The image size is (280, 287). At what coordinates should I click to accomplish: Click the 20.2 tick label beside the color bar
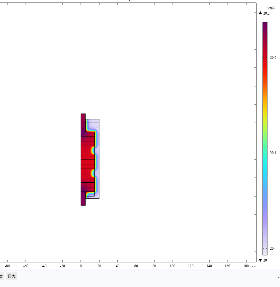[x=273, y=58]
